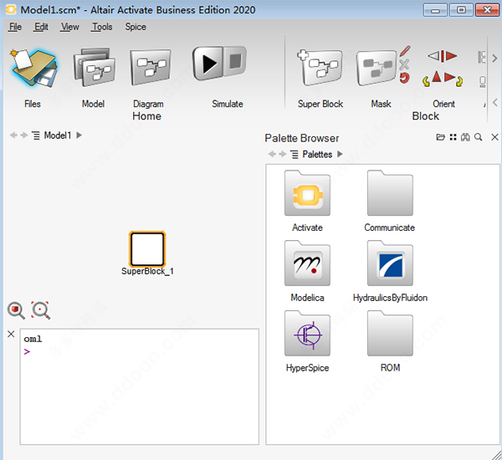Expand the arrow next to Palettes breadcrumb
Viewport: 502px width, 460px height.
[x=340, y=154]
